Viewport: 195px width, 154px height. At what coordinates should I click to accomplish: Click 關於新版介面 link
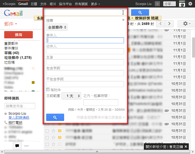click(156, 147)
